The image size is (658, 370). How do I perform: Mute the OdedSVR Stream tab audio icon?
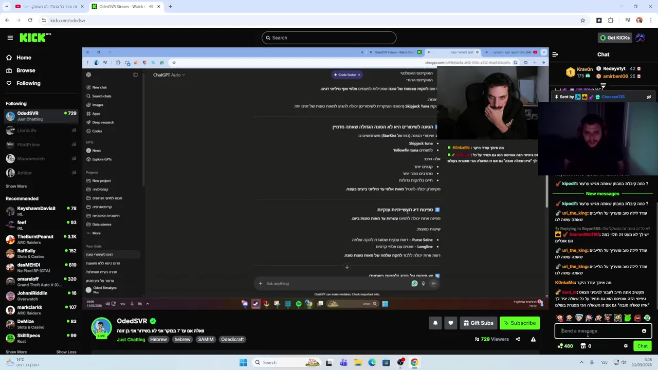coord(151,7)
